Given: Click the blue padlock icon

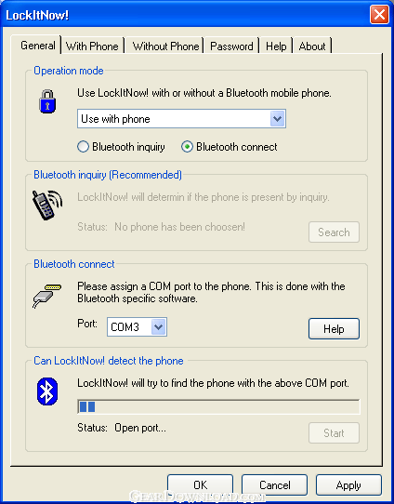Looking at the screenshot, I should 47,101.
